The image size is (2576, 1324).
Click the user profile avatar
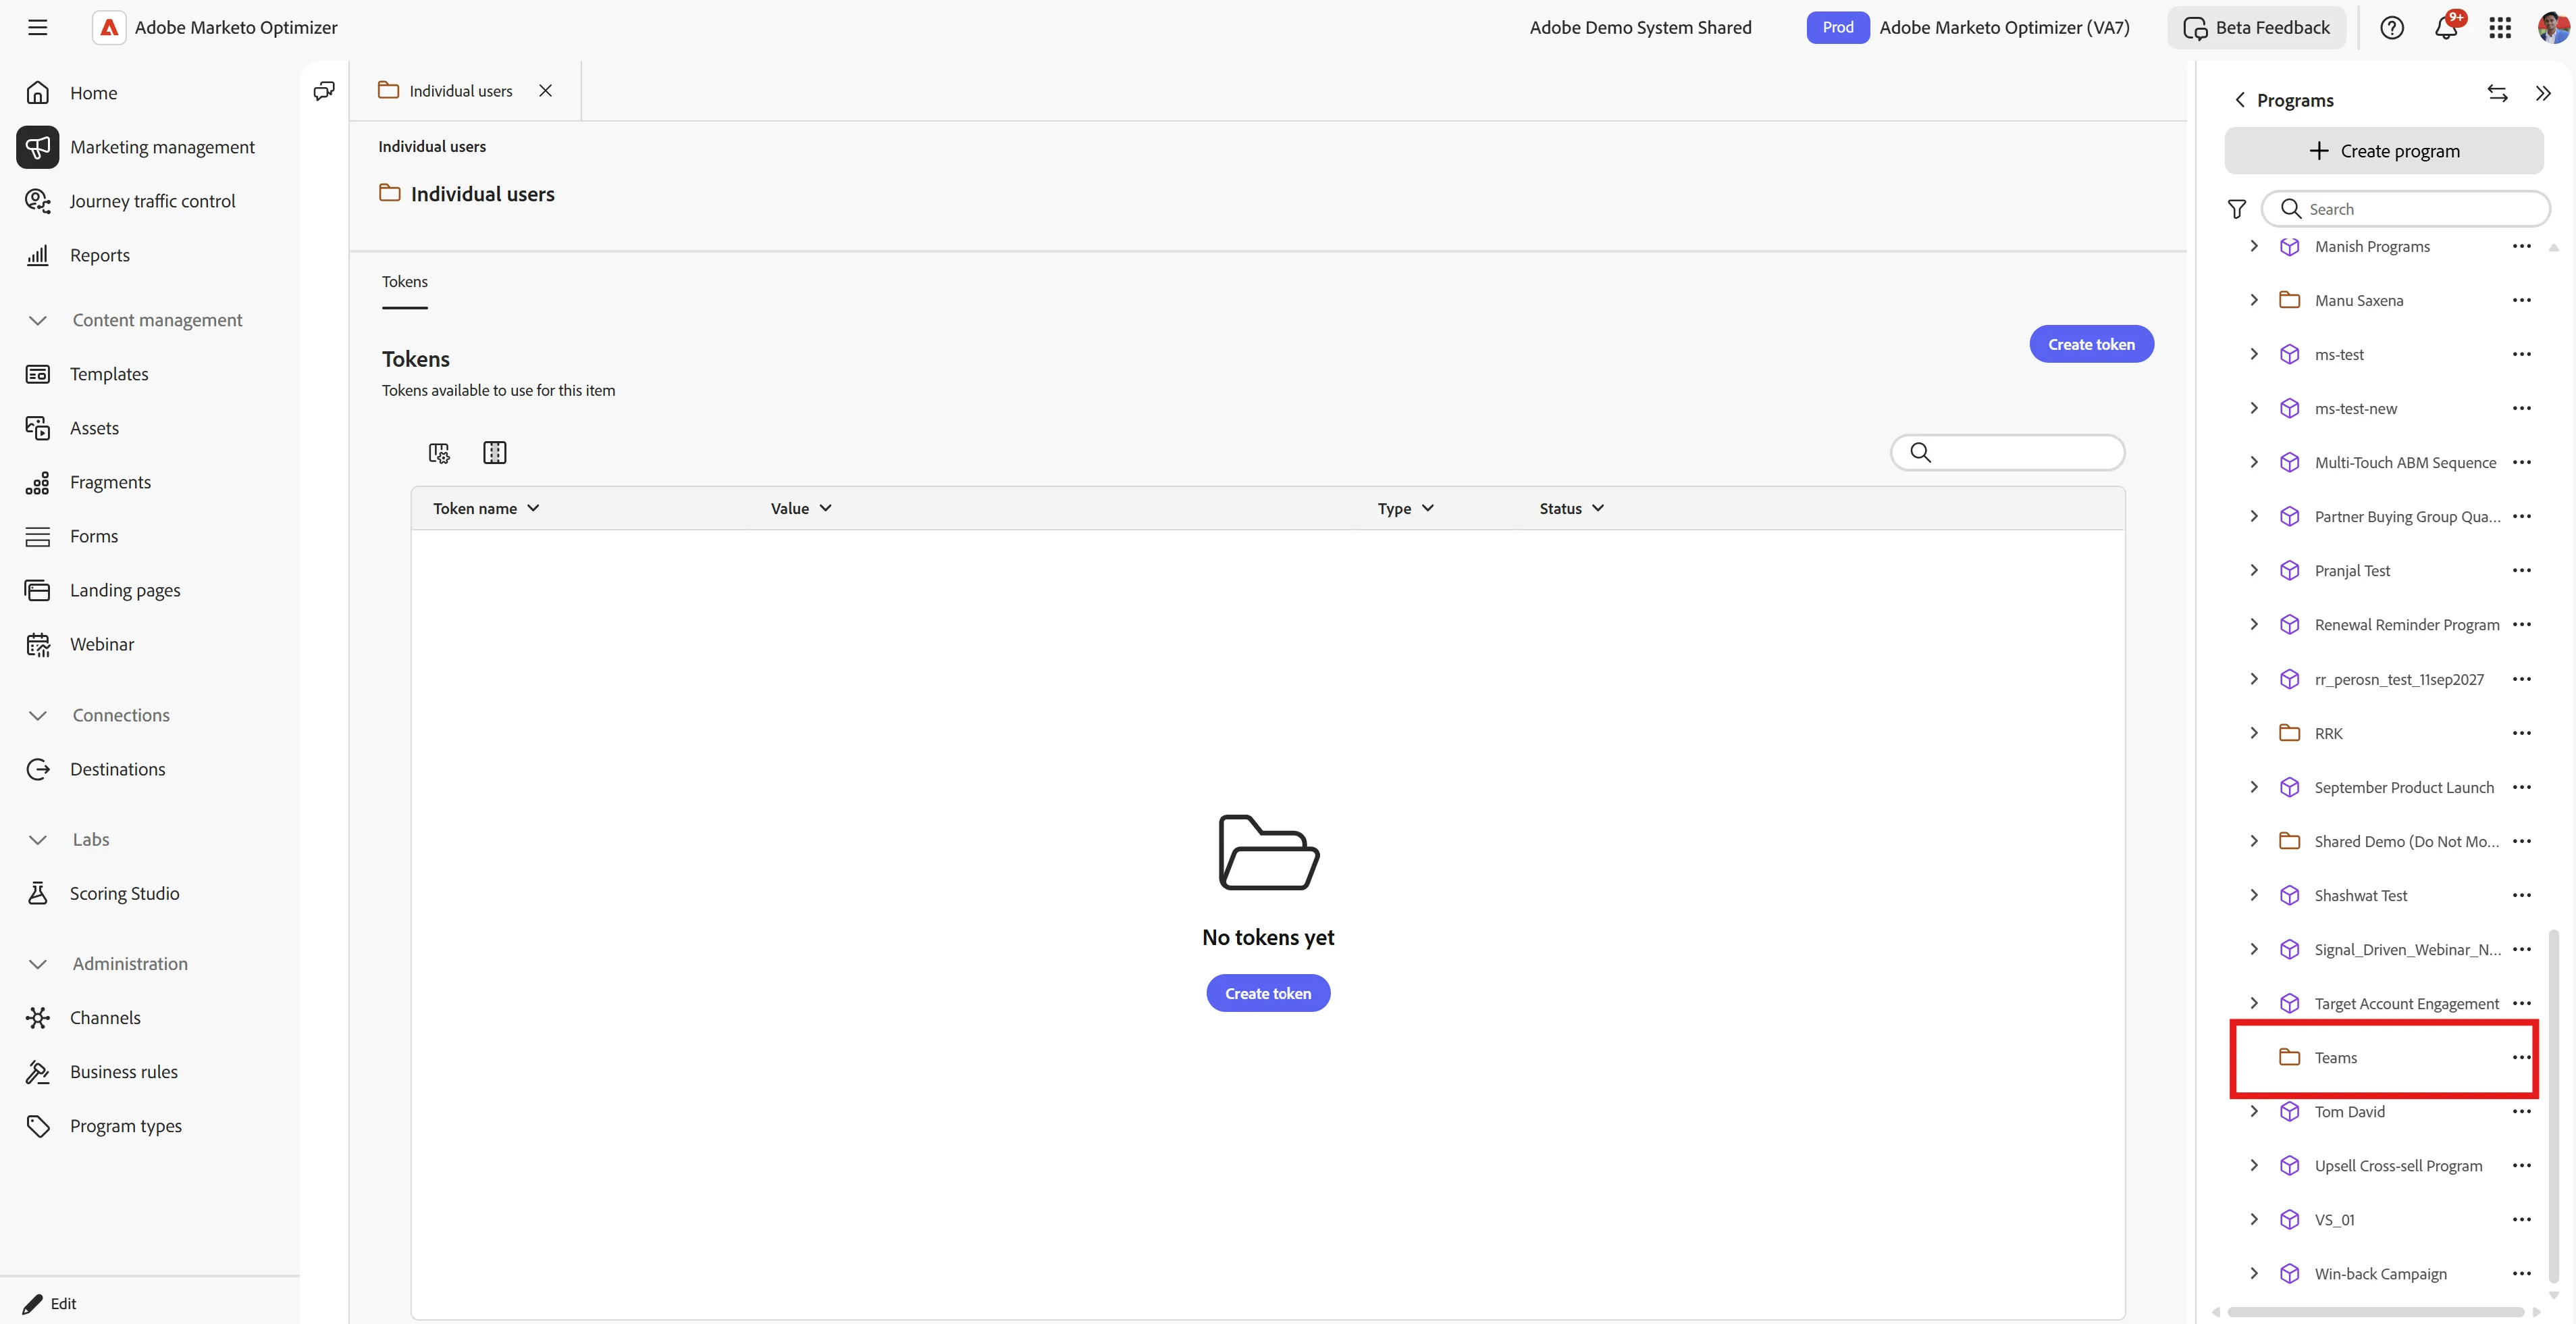click(2553, 27)
